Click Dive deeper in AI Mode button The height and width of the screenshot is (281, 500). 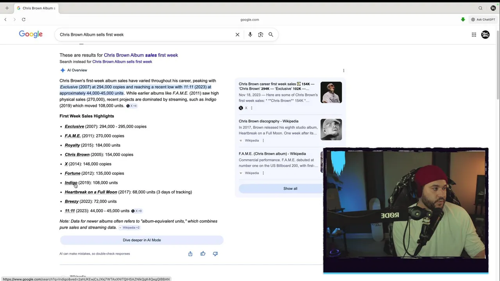142,240
